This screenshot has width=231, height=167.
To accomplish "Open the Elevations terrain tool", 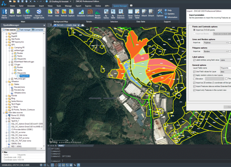I will [x=81, y=13].
